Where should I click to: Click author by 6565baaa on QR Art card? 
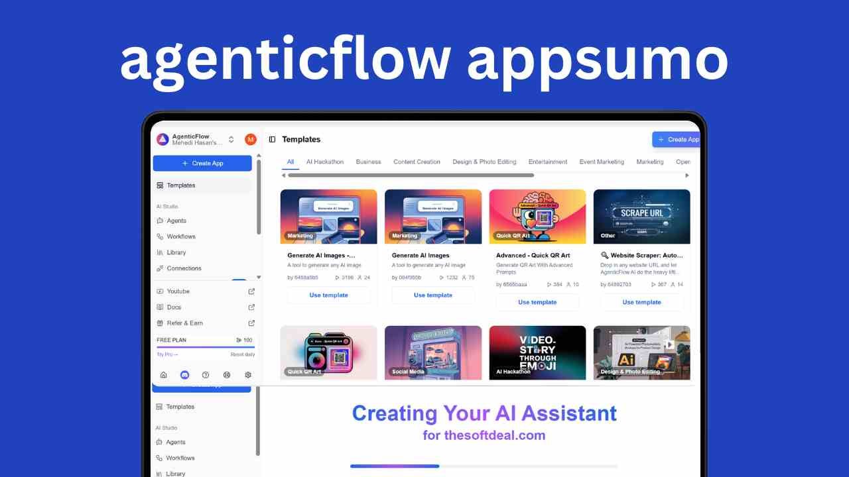point(511,284)
